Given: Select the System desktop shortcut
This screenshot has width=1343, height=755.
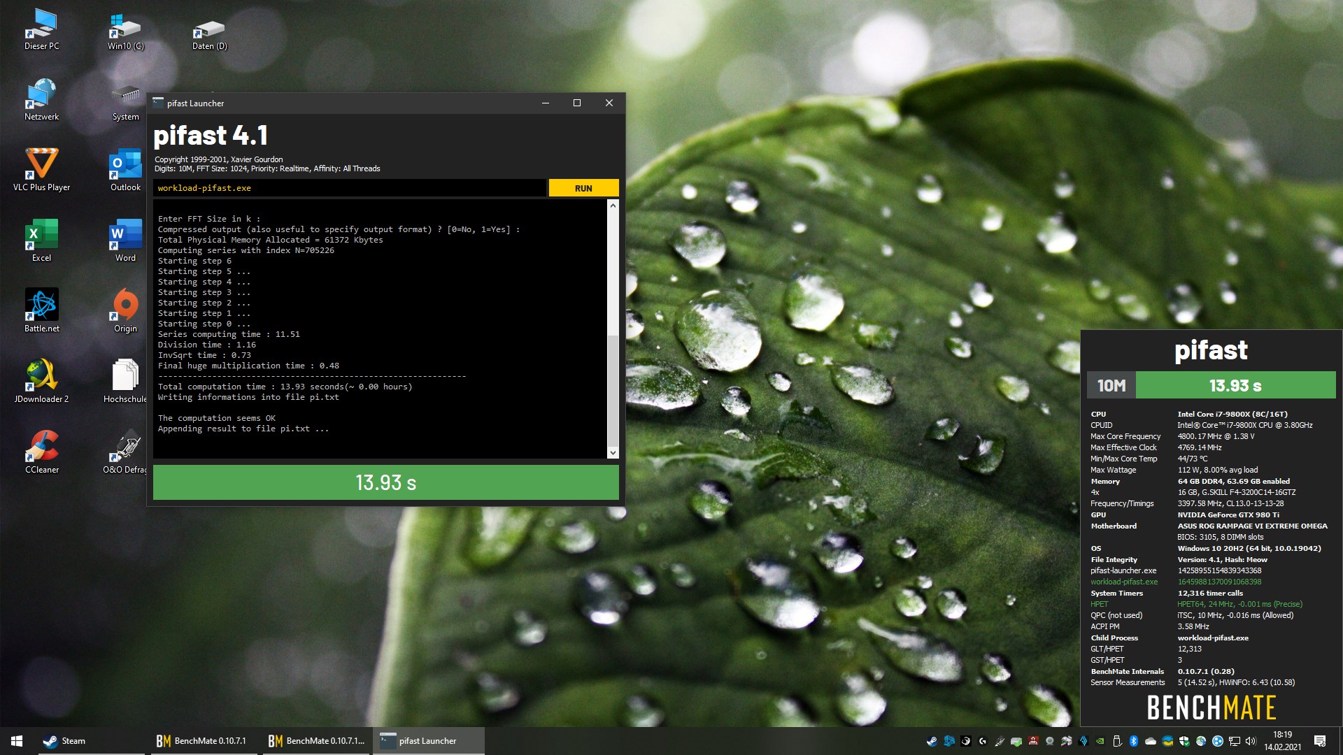Looking at the screenshot, I should coord(126,103).
